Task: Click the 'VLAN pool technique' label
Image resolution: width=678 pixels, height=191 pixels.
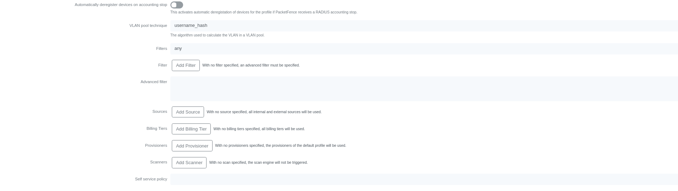Action: (x=148, y=25)
